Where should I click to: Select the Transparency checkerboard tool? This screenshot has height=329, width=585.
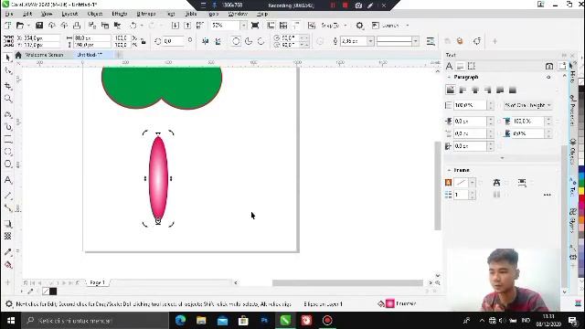8,236
